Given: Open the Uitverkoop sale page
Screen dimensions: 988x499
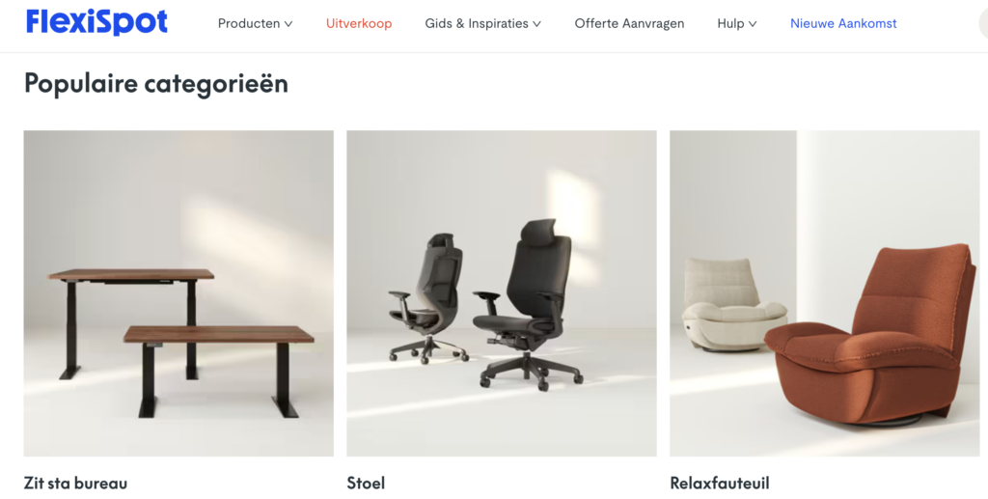Looking at the screenshot, I should pyautogui.click(x=359, y=23).
